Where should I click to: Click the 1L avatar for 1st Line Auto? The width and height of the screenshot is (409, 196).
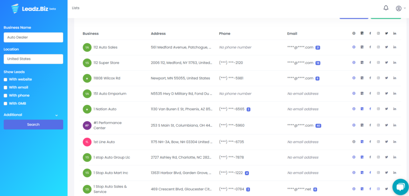pyautogui.click(x=87, y=142)
